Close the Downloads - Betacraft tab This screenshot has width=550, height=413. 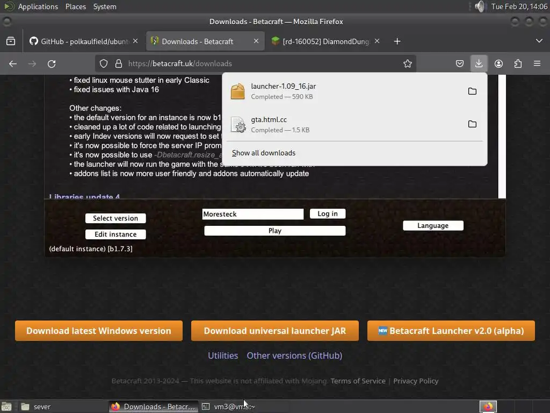(256, 41)
